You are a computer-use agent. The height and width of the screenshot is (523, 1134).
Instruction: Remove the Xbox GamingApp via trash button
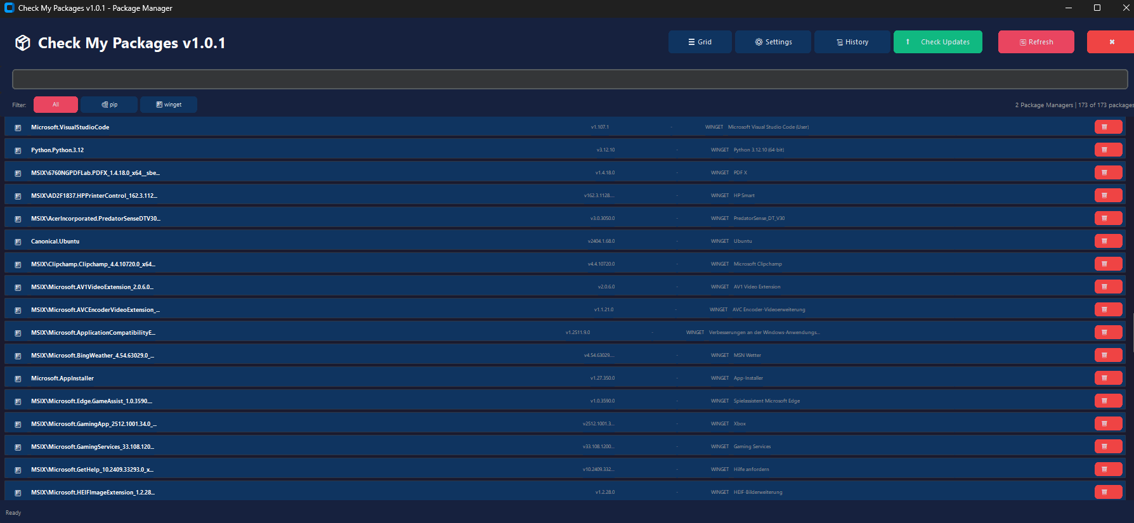click(1108, 423)
